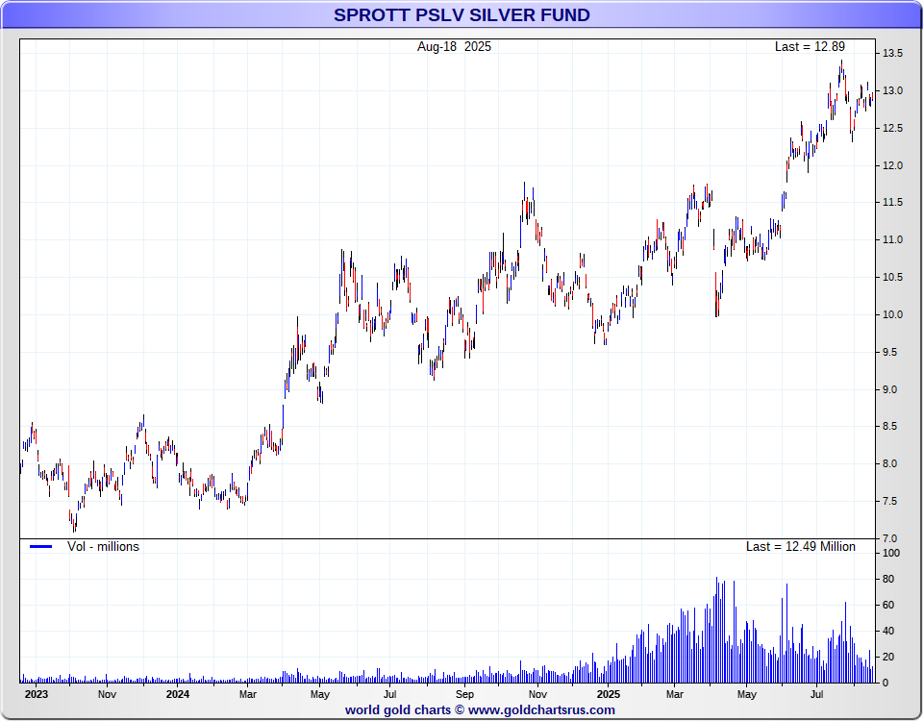This screenshot has width=923, height=721.
Task: Click the 12.5 price axis label
Action: tap(892, 128)
